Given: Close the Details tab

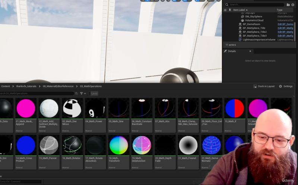Looking at the screenshot, I should [250, 51].
